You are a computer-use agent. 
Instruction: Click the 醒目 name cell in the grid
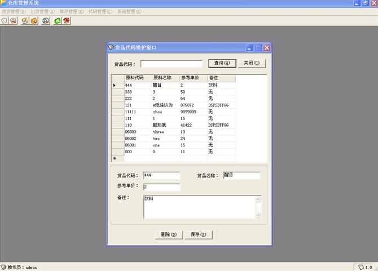pyautogui.click(x=166, y=85)
